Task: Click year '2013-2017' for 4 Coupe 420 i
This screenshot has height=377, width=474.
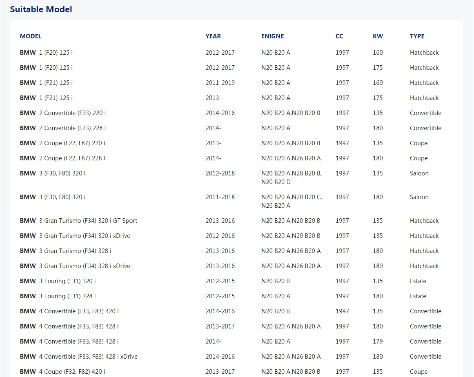Action: point(220,372)
